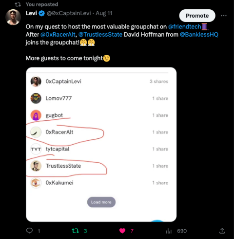Visit the @BanklessHQ mention link

(199, 35)
